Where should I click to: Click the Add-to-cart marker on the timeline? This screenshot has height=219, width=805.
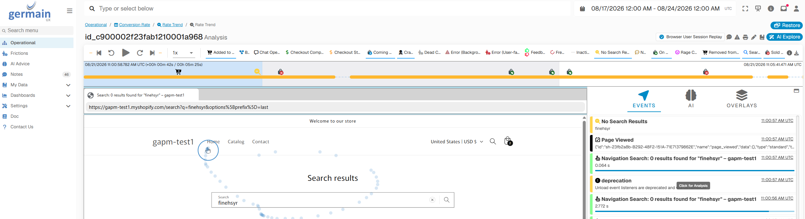tap(178, 72)
